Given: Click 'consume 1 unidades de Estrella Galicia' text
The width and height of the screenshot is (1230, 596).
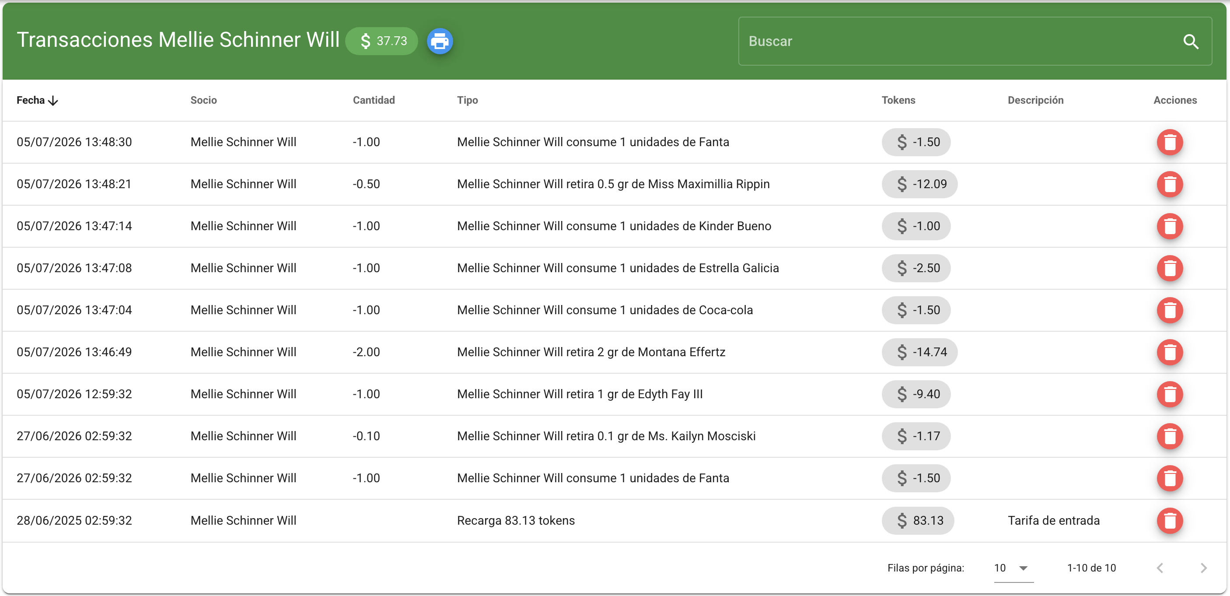Looking at the screenshot, I should [x=672, y=268].
